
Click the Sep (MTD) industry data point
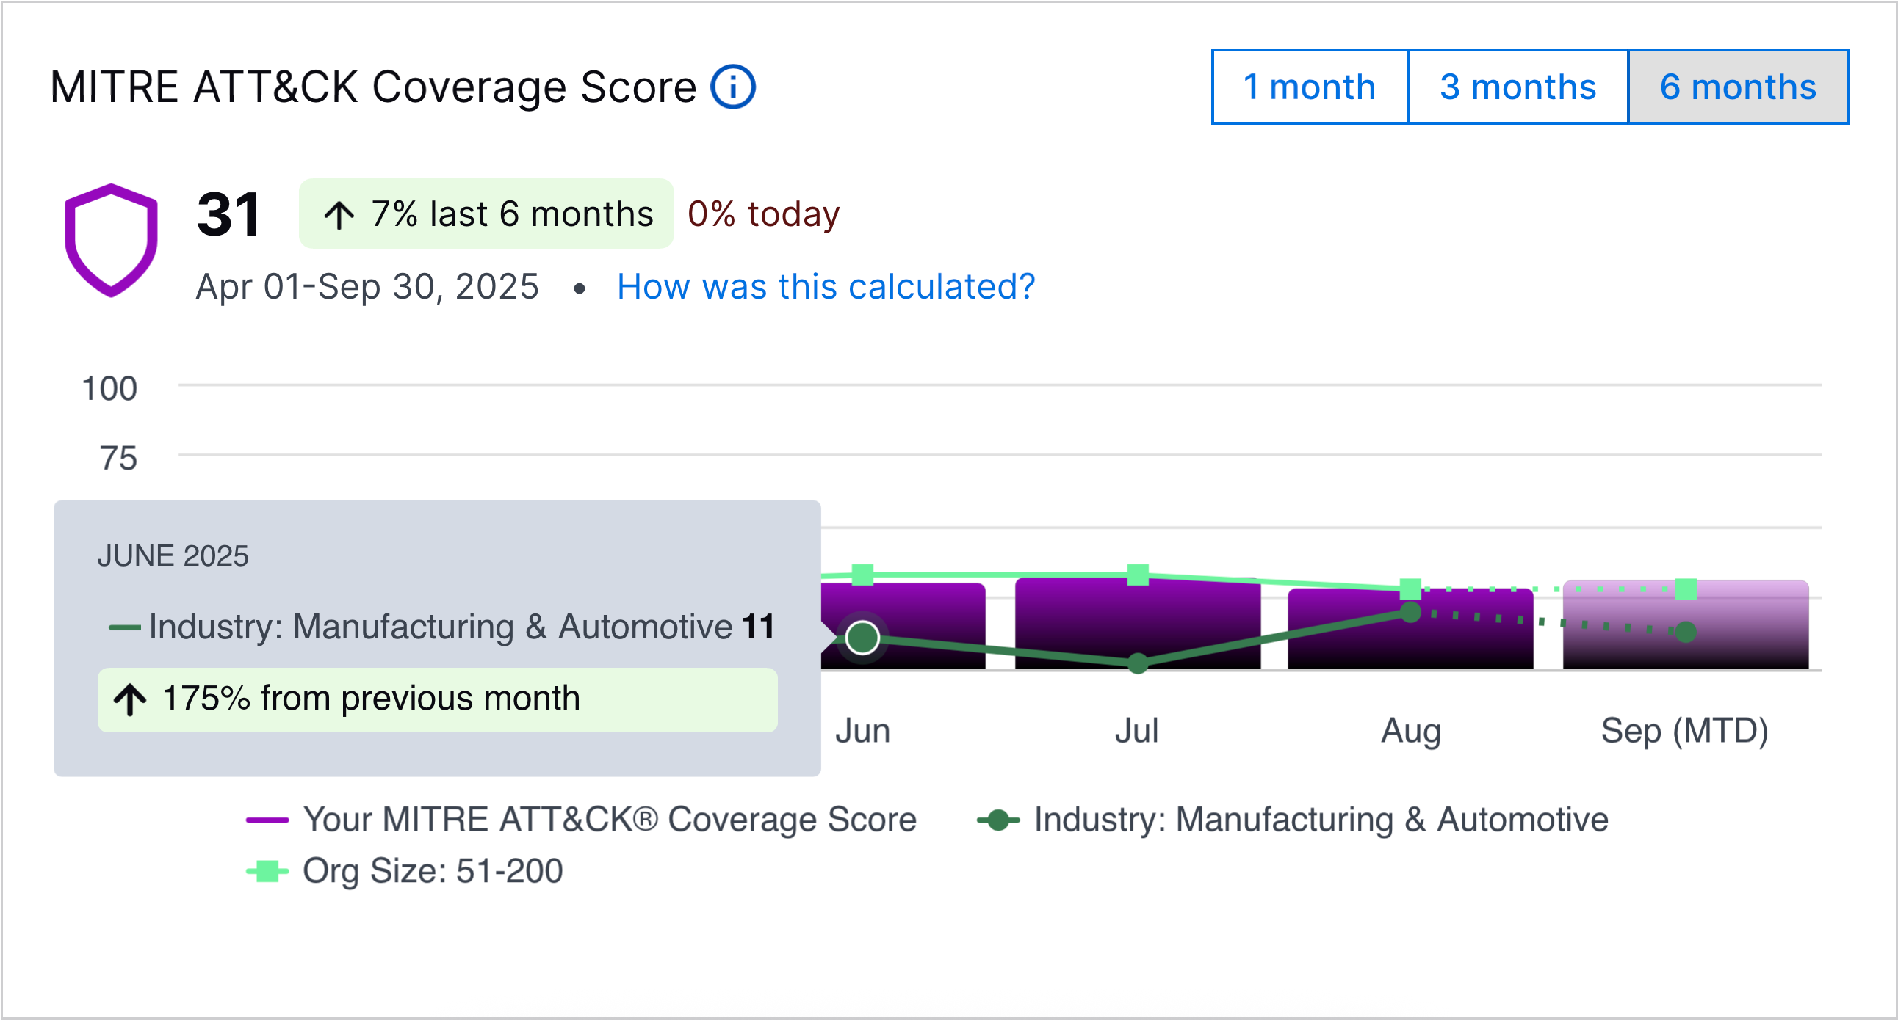point(1686,631)
